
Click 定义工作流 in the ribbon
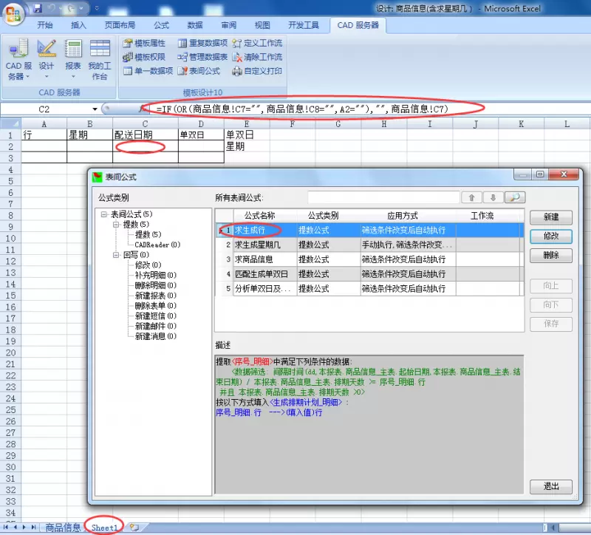(257, 43)
